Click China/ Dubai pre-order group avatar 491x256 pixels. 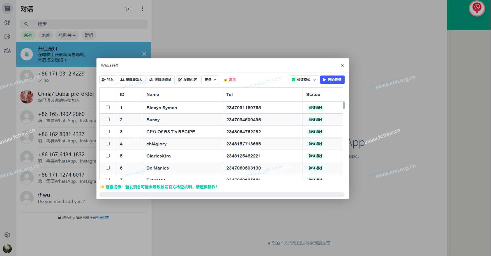coord(27,97)
